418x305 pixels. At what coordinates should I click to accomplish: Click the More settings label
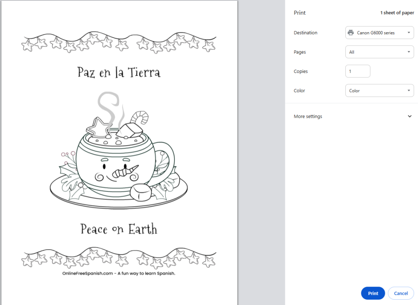308,116
